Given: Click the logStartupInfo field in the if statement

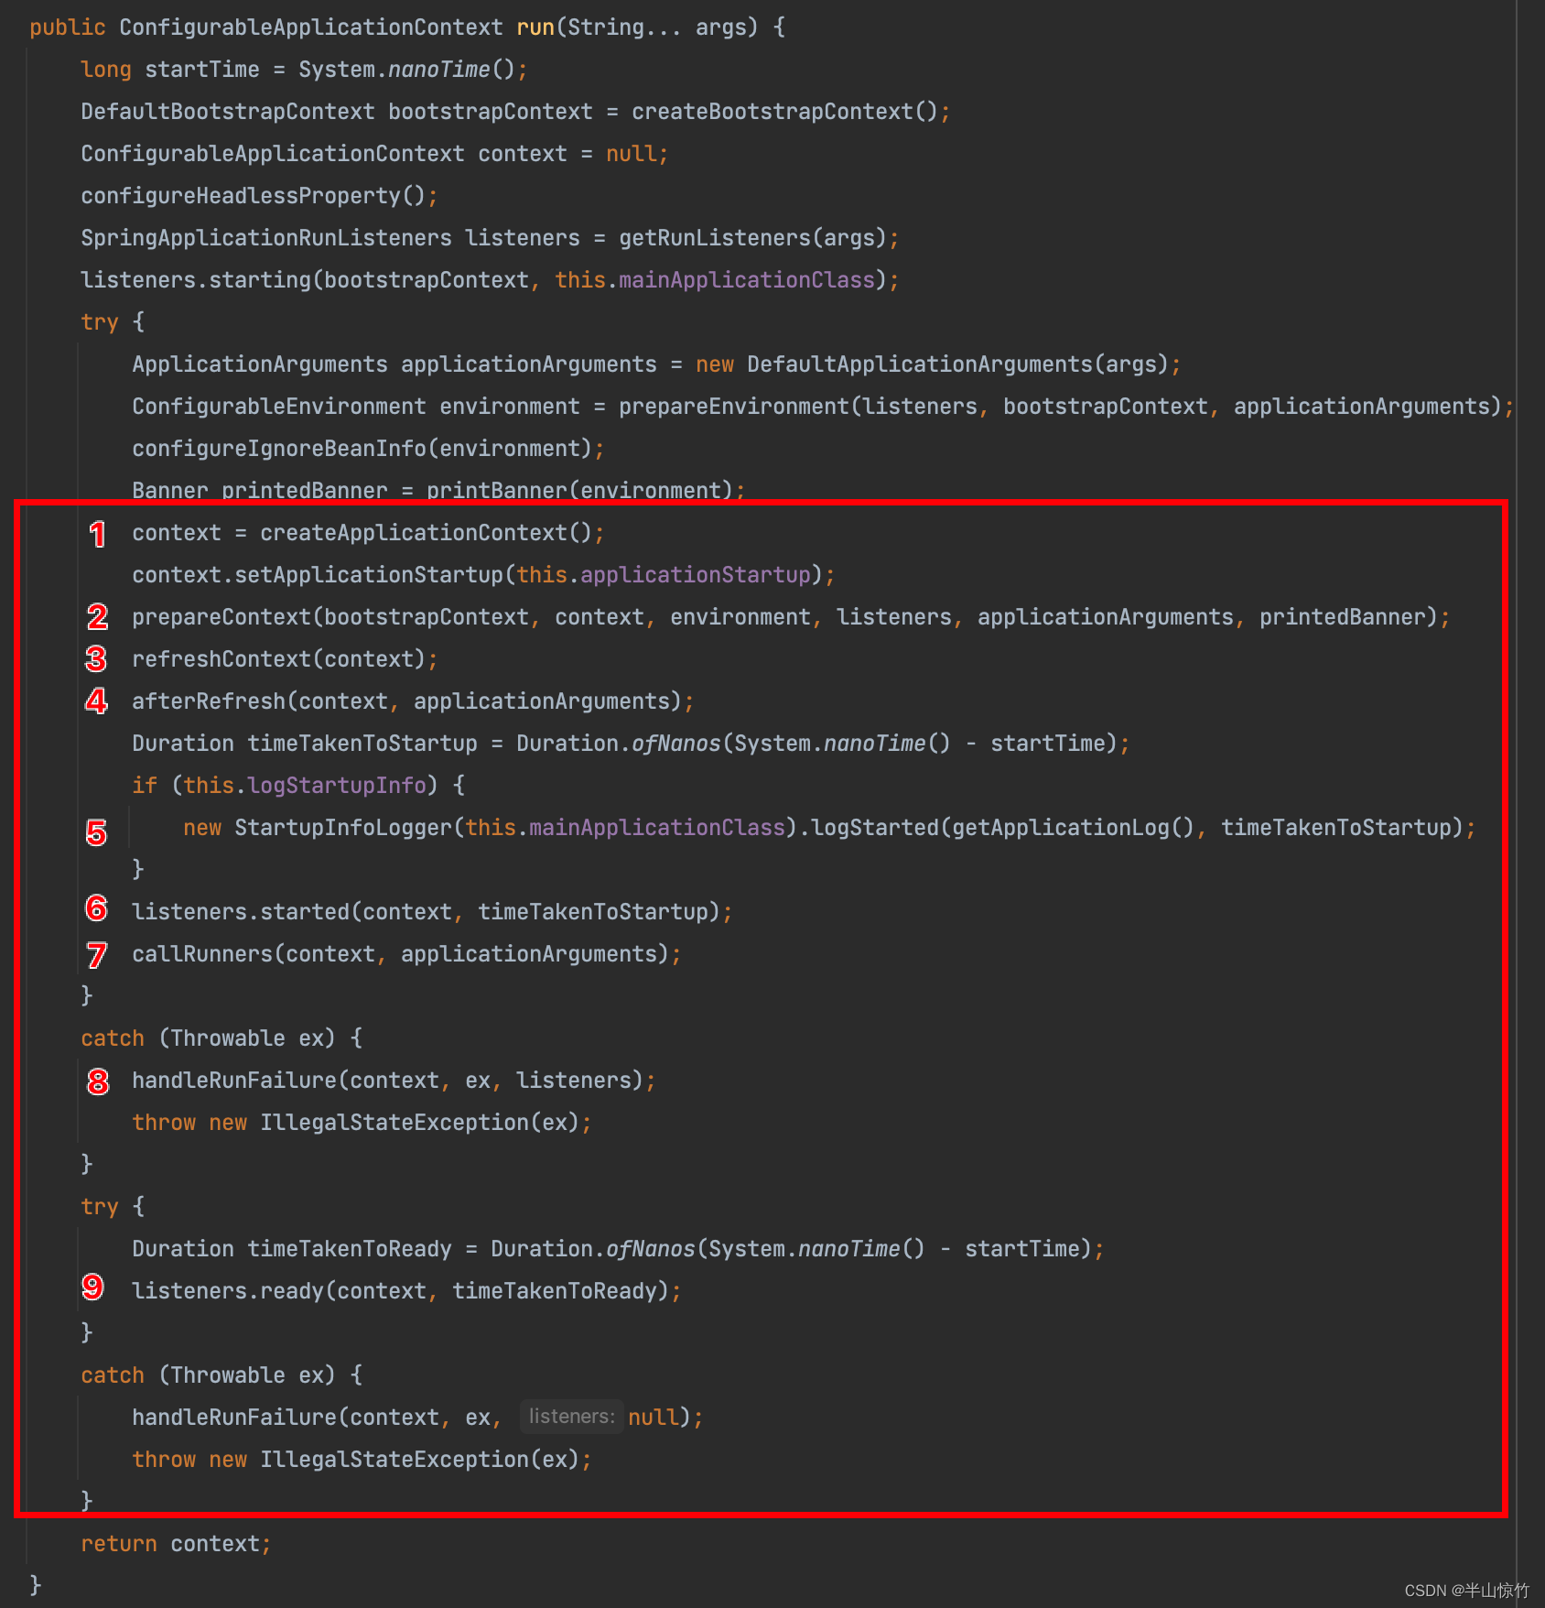Looking at the screenshot, I should (337, 786).
